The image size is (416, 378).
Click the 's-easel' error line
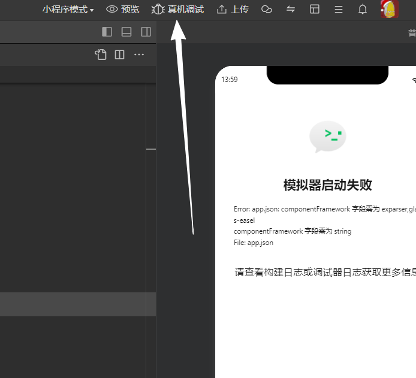point(244,220)
